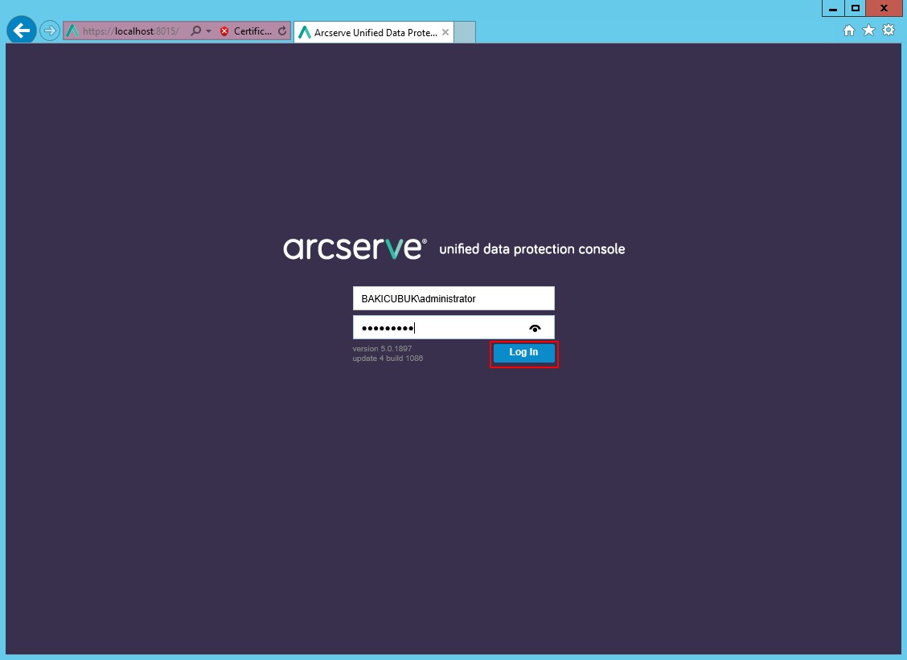Minimize the Internet Explorer window

point(833,8)
